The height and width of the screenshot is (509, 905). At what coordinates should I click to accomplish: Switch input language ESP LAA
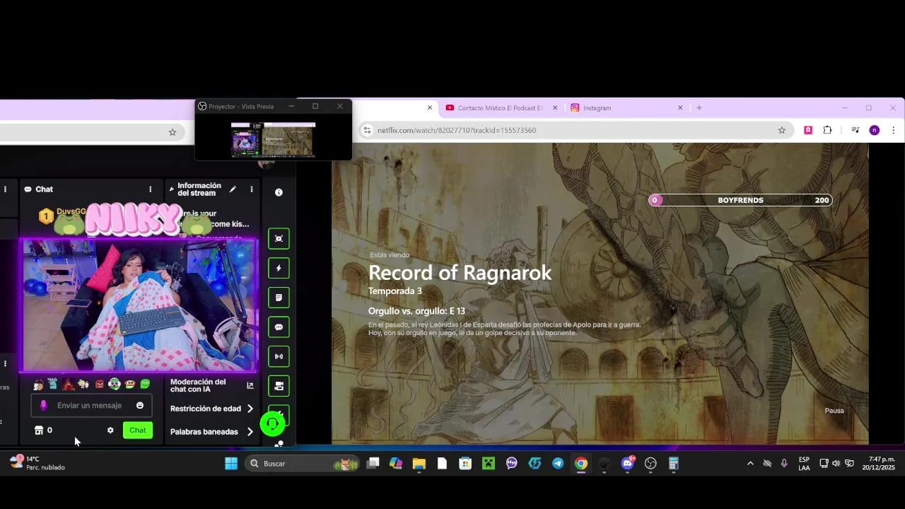click(804, 464)
